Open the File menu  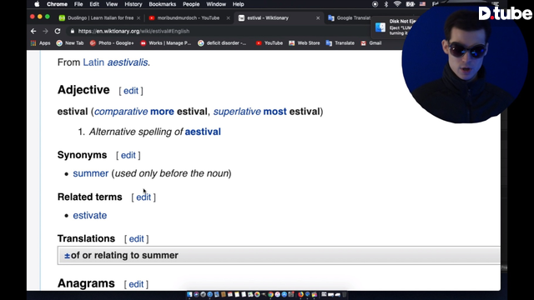tap(78, 4)
